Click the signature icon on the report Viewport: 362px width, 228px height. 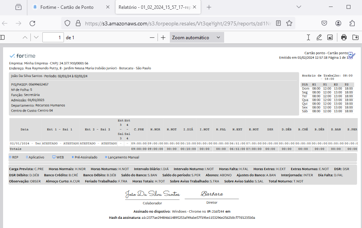351,55
